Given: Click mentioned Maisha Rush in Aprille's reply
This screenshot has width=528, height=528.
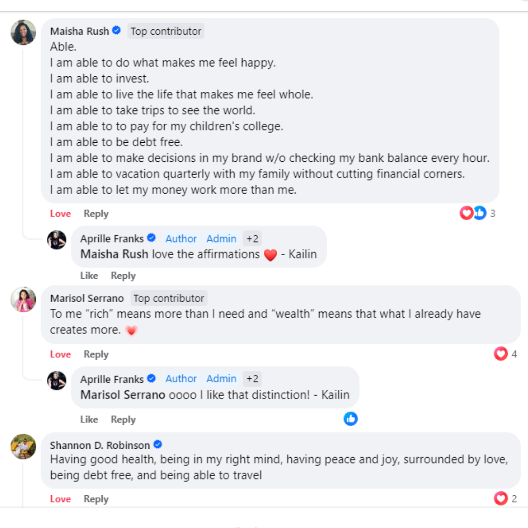Looking at the screenshot, I should (114, 254).
